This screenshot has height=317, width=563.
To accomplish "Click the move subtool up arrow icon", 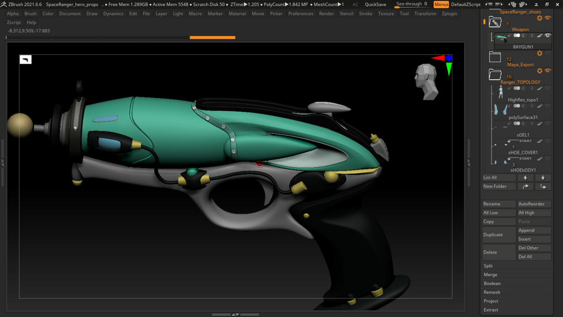I will [x=525, y=177].
